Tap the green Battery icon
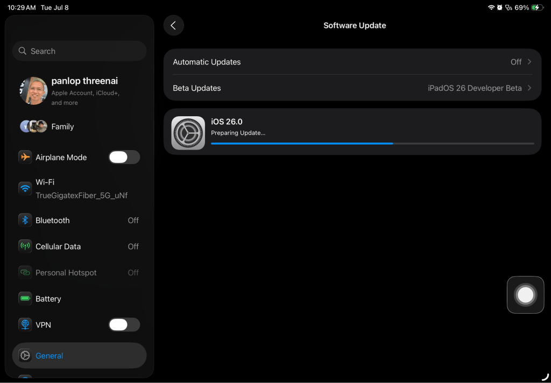551x383 pixels. click(25, 299)
